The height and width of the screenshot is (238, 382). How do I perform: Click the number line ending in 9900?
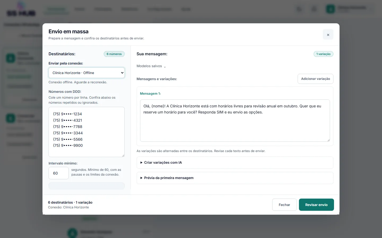68,145
